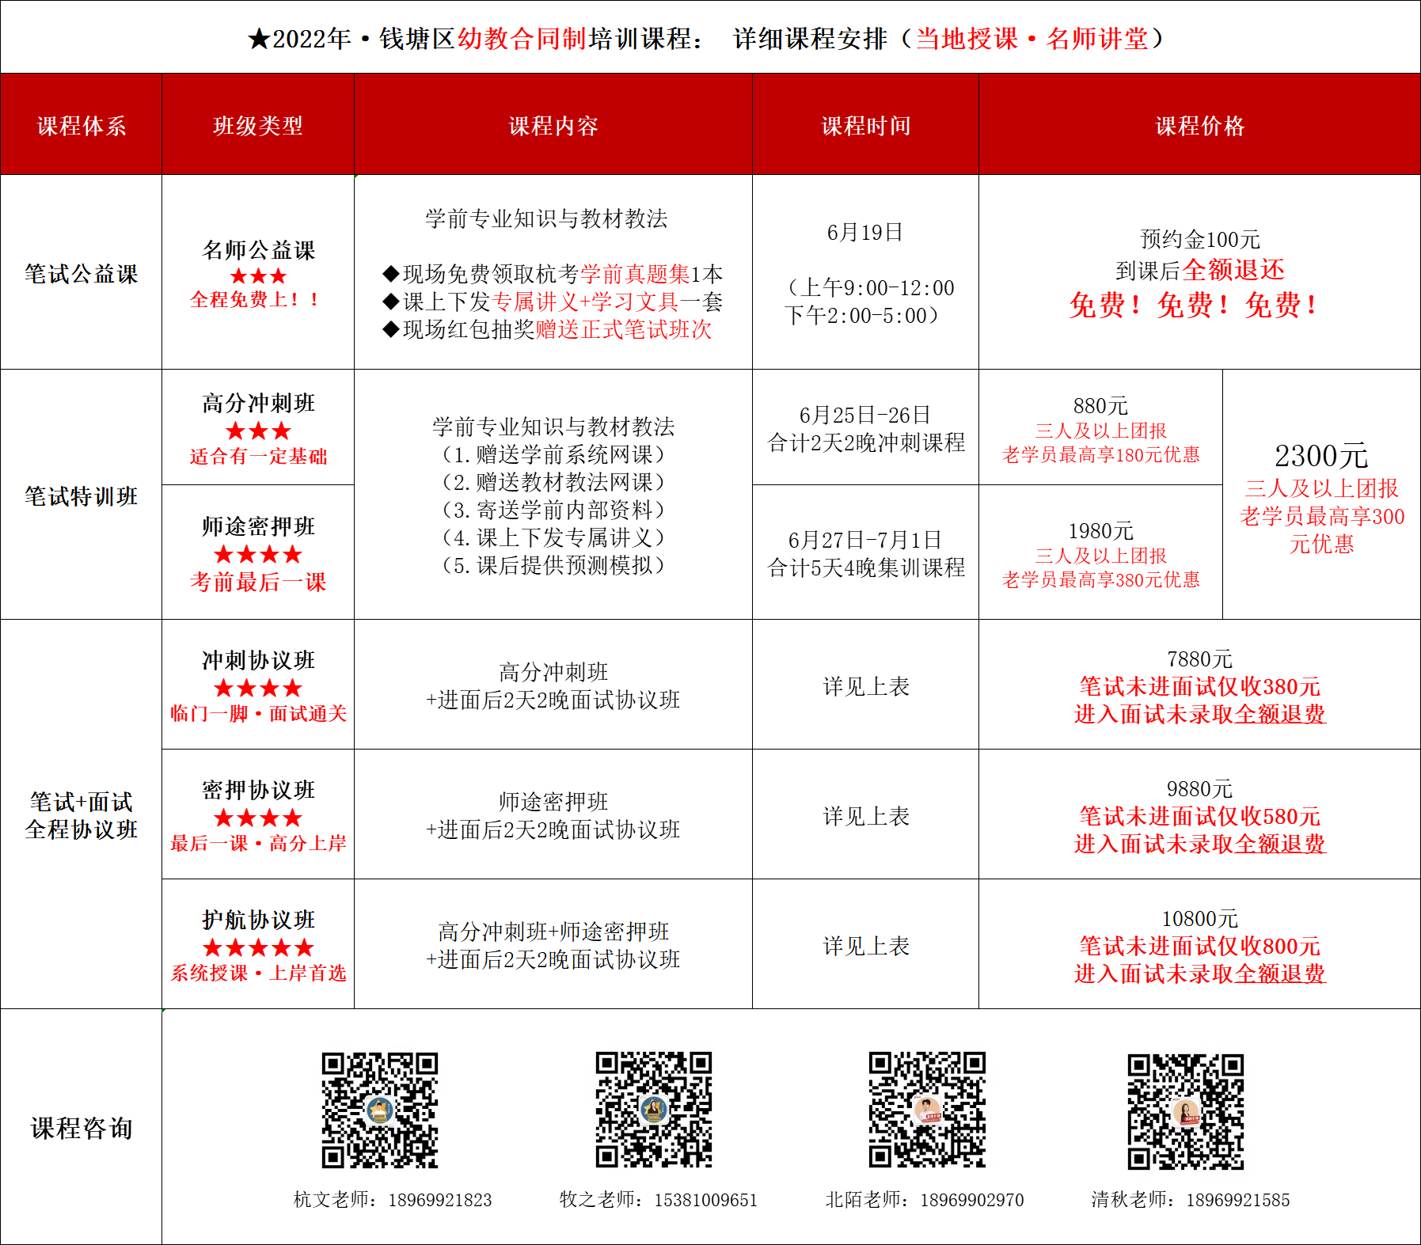The image size is (1421, 1245).
Task: Click the 课程咨询 row label
Action: click(x=81, y=1128)
